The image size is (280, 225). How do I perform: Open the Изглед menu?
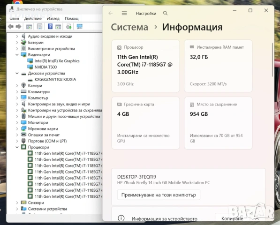(53, 19)
